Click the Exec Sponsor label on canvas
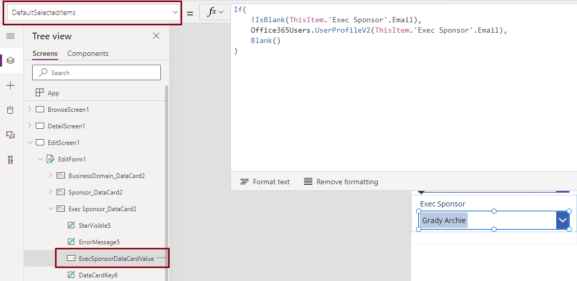Viewport: 577px width, 281px height. [443, 204]
